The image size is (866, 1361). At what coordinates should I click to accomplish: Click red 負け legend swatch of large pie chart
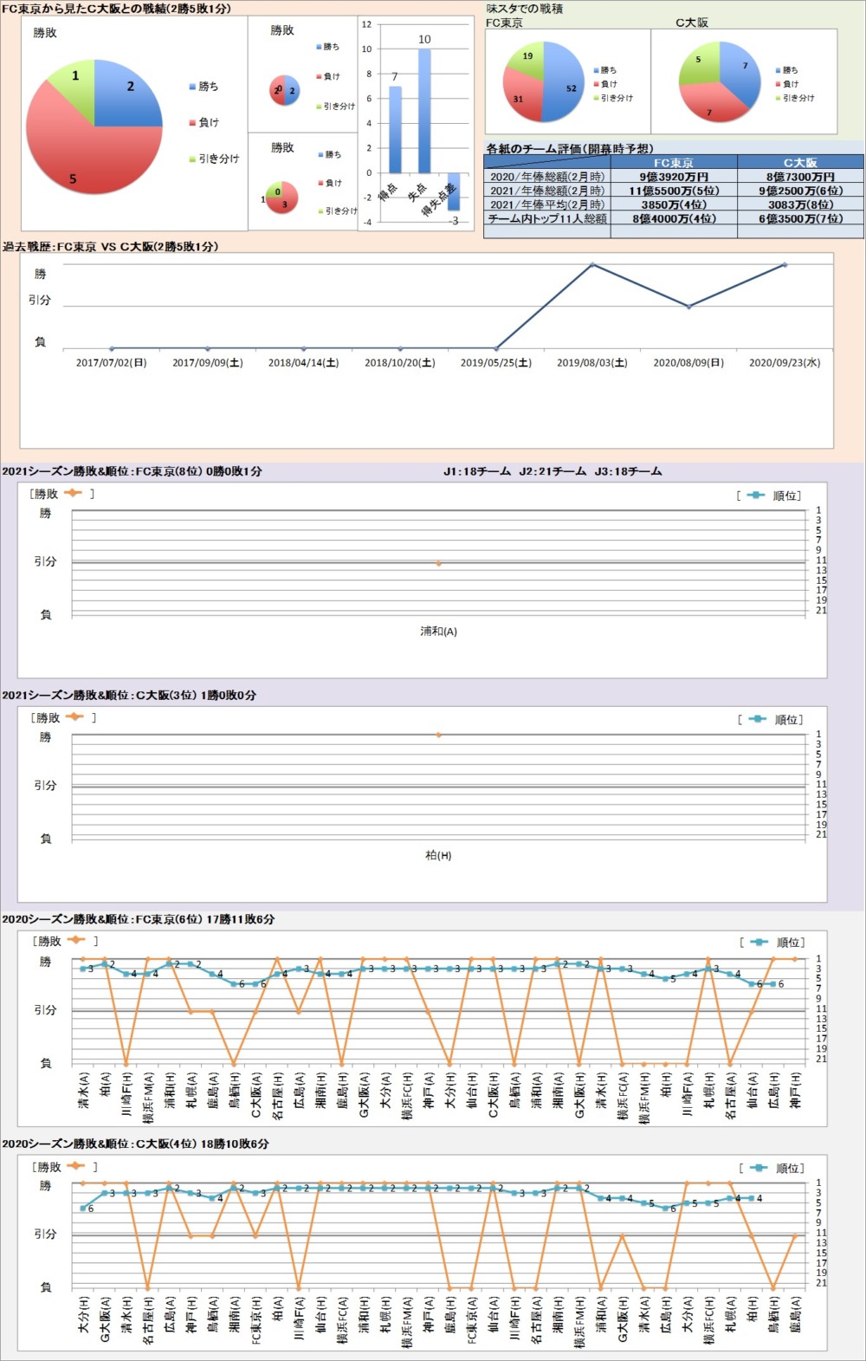tap(192, 123)
